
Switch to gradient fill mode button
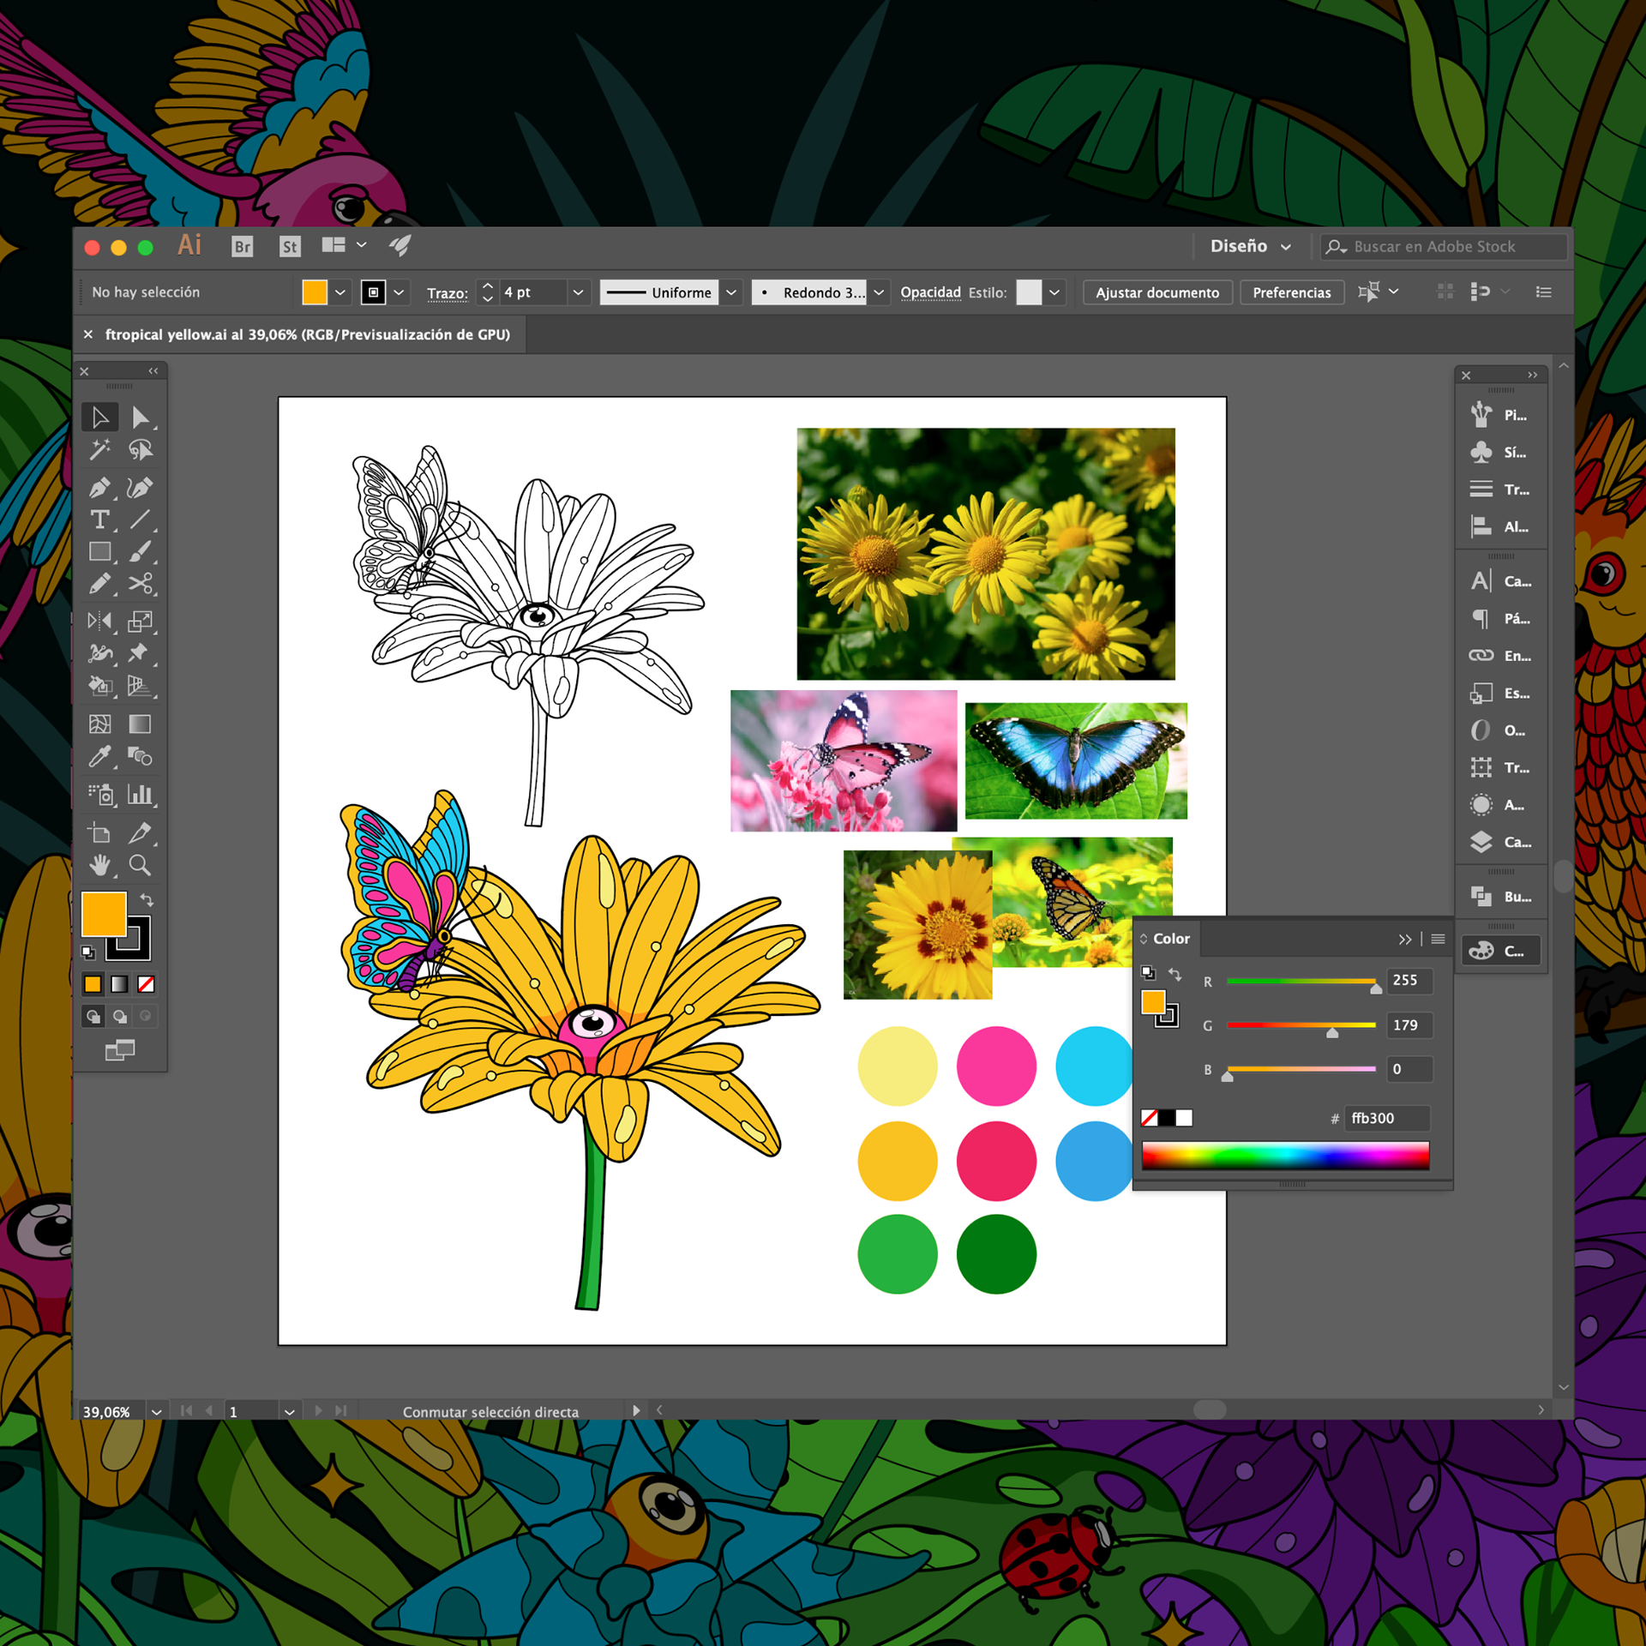pyautogui.click(x=119, y=984)
